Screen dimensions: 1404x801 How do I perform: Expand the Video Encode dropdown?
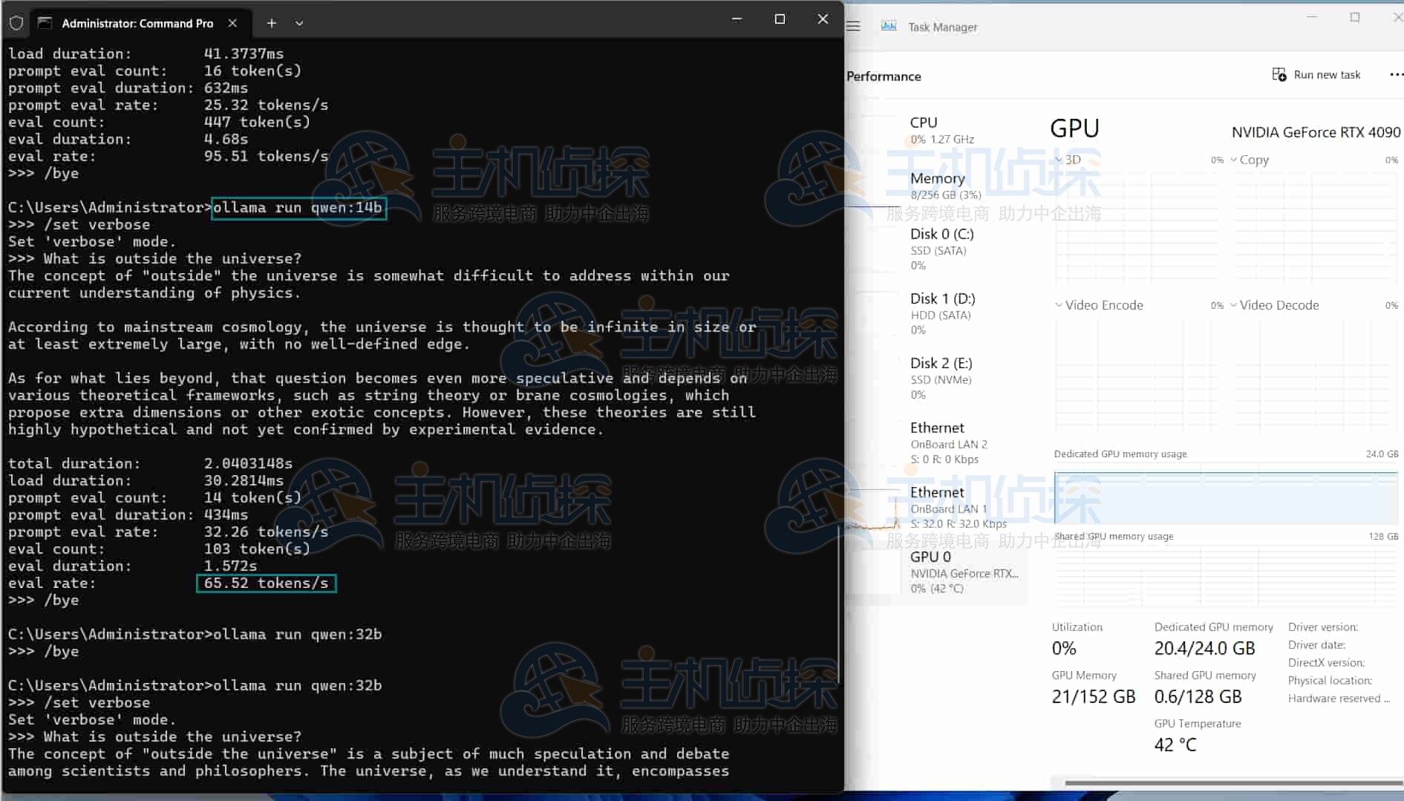1059,304
